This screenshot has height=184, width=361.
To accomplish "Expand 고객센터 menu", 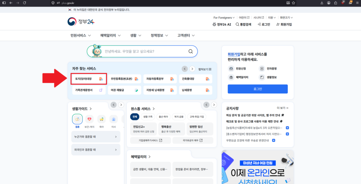I will pyautogui.click(x=186, y=35).
